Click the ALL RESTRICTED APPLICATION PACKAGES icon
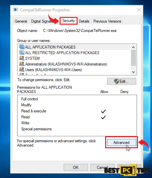This screenshot has height=178, width=152. coord(22,53)
